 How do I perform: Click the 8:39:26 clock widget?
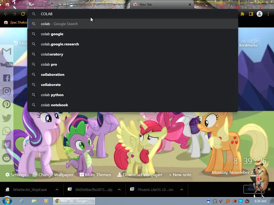(250, 161)
